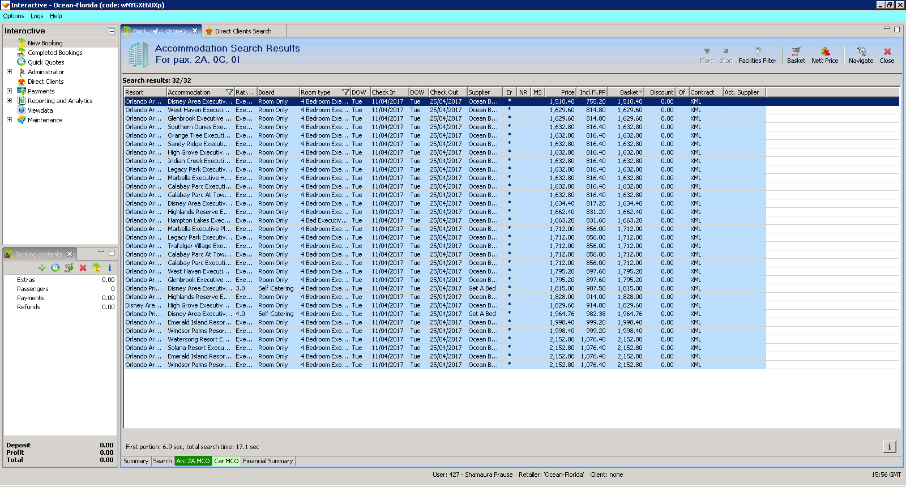
Task: Open the Nett Price tool
Action: tap(824, 52)
